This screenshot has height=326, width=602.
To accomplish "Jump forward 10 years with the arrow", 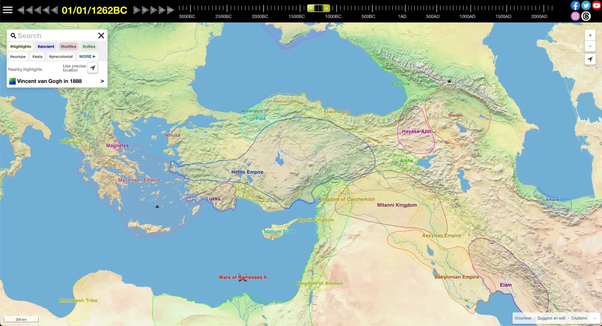I will pos(162,10).
